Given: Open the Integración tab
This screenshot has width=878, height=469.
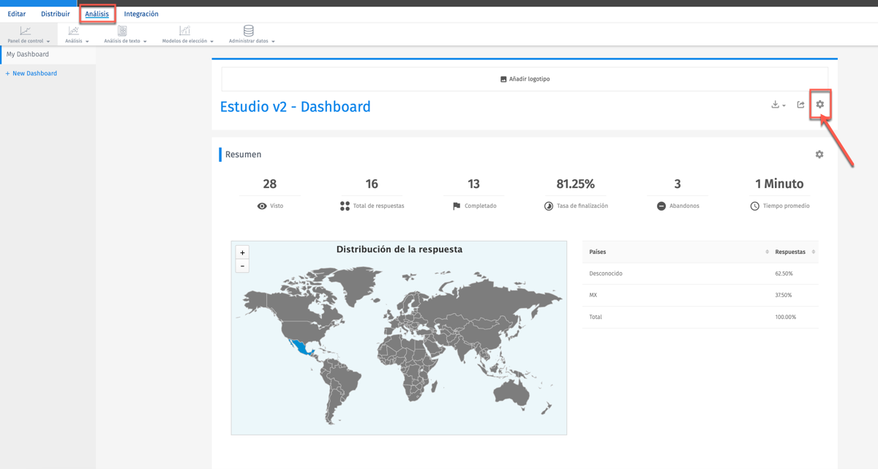Looking at the screenshot, I should [x=141, y=14].
